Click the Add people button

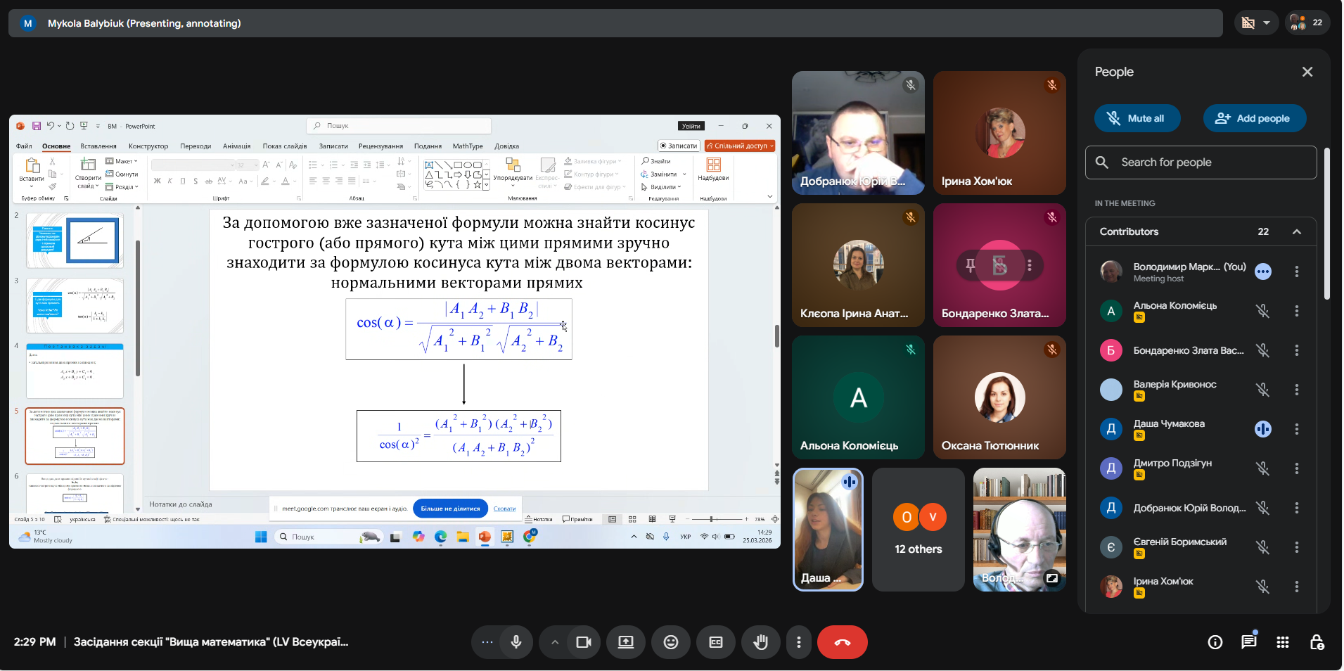tap(1254, 118)
